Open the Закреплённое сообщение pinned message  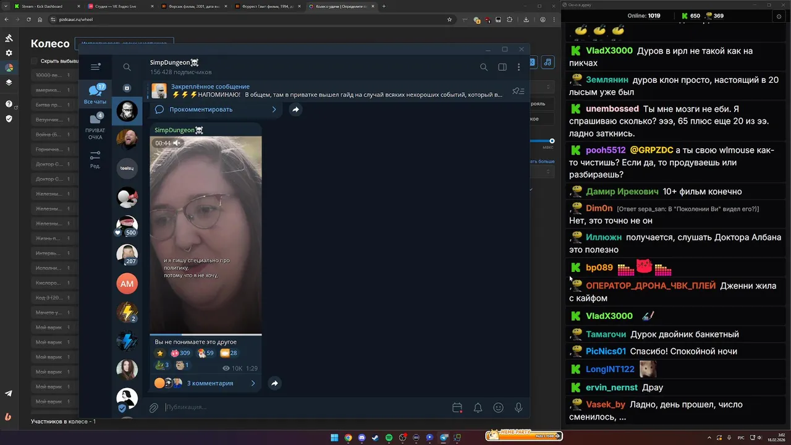pos(327,91)
